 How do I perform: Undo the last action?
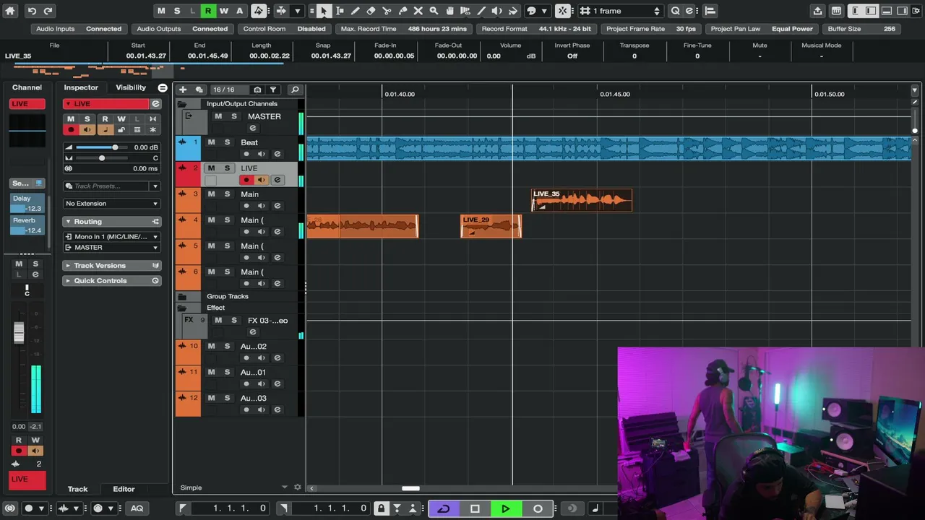point(32,11)
